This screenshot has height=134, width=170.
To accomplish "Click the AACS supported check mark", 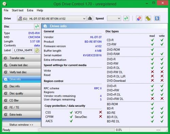I will tap(71, 121).
